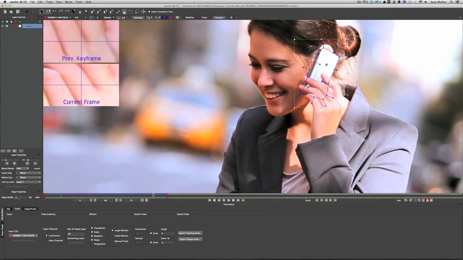
Task: Open the Mattes dropdown
Action: tap(109, 17)
